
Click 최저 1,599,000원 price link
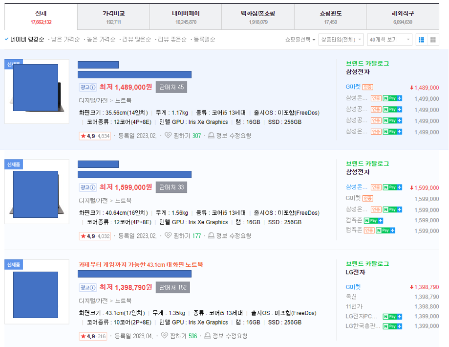[126, 187]
